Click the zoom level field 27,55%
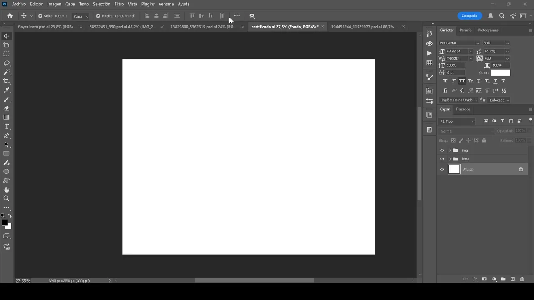Image resolution: width=534 pixels, height=300 pixels. point(23,281)
